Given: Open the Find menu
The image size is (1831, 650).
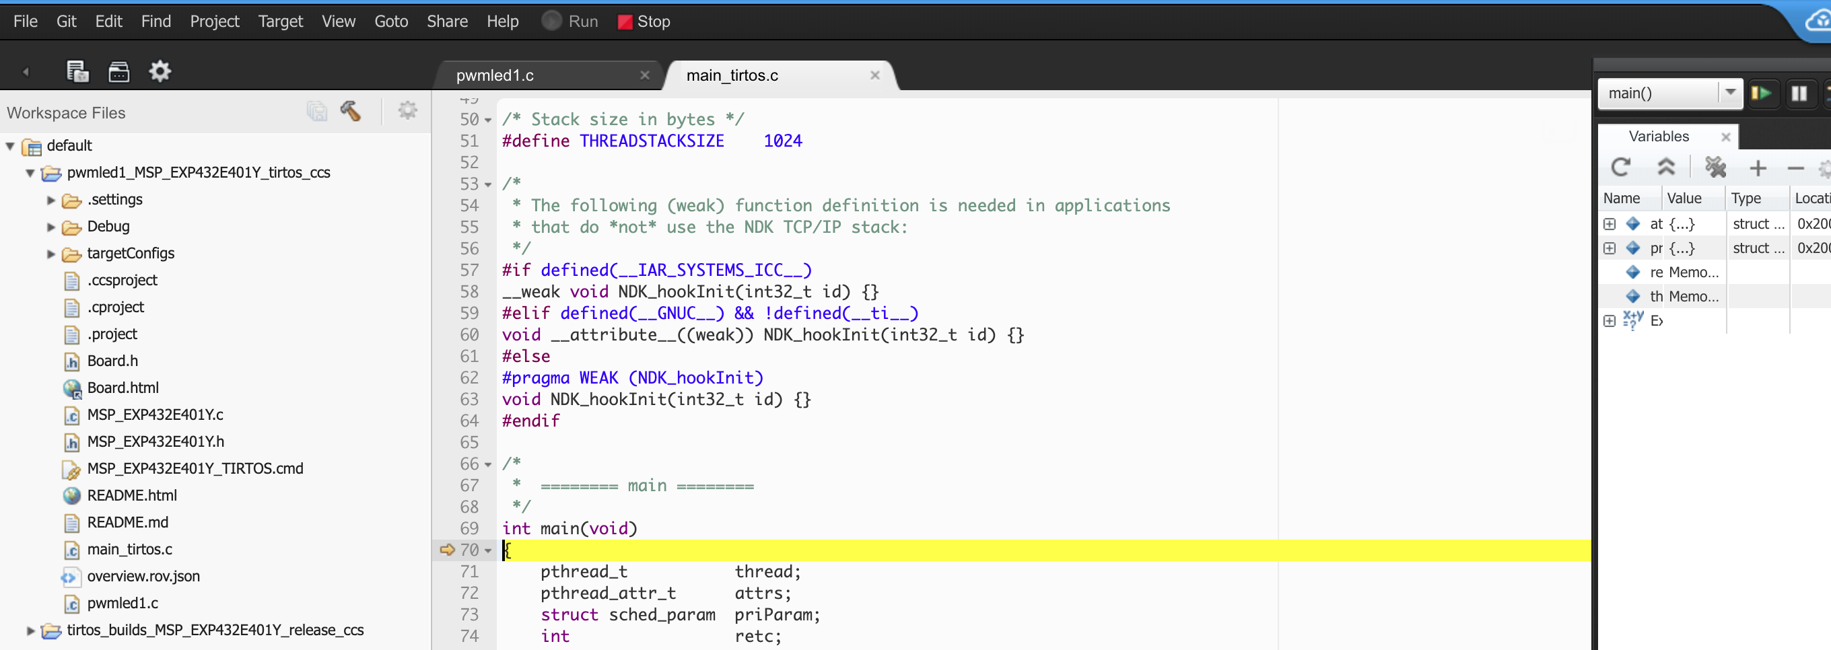Looking at the screenshot, I should (156, 22).
